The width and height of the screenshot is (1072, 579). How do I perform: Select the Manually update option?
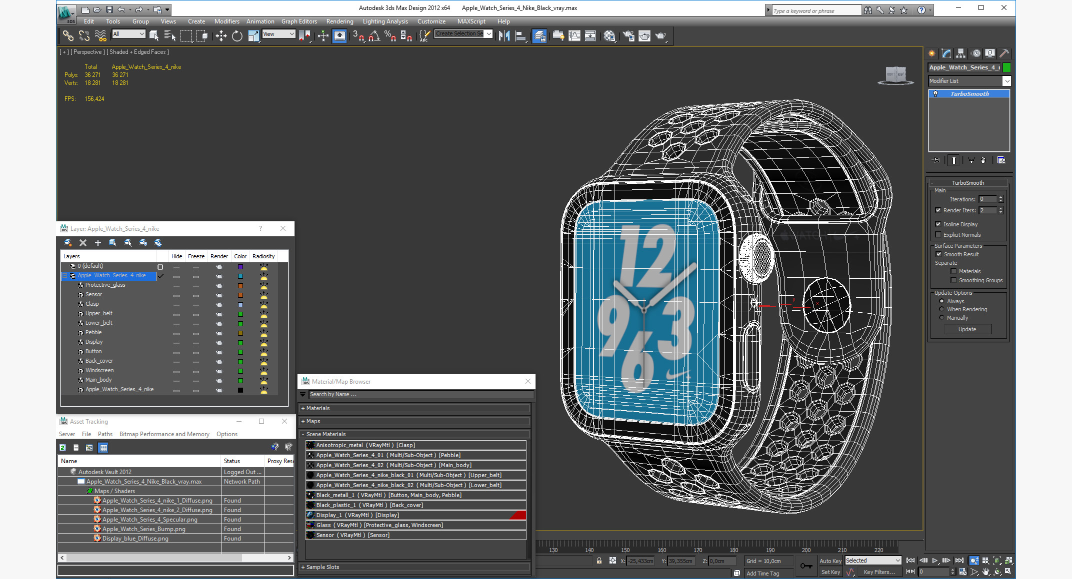(941, 318)
